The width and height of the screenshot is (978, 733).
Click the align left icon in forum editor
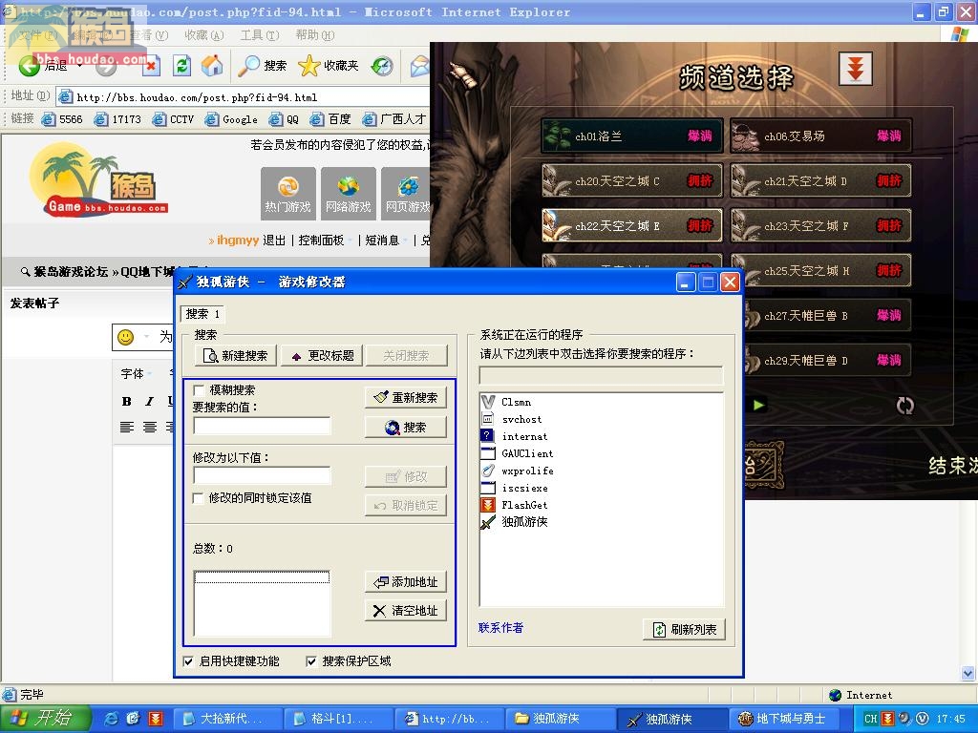[127, 427]
